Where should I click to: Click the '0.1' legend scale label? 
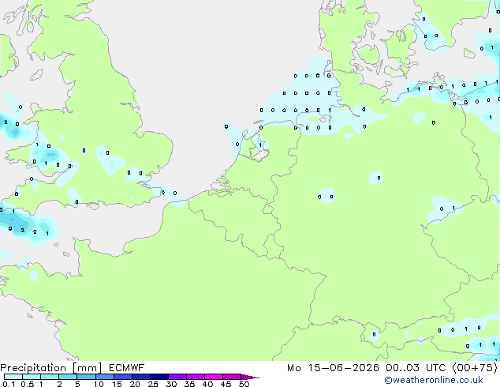coord(9,384)
